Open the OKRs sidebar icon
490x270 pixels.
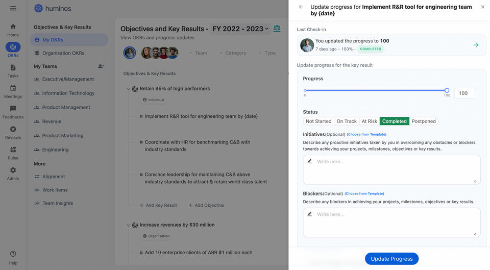[13, 47]
